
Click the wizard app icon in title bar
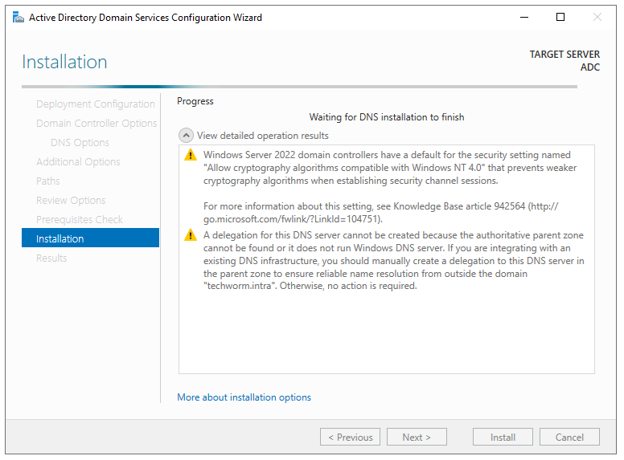point(18,17)
